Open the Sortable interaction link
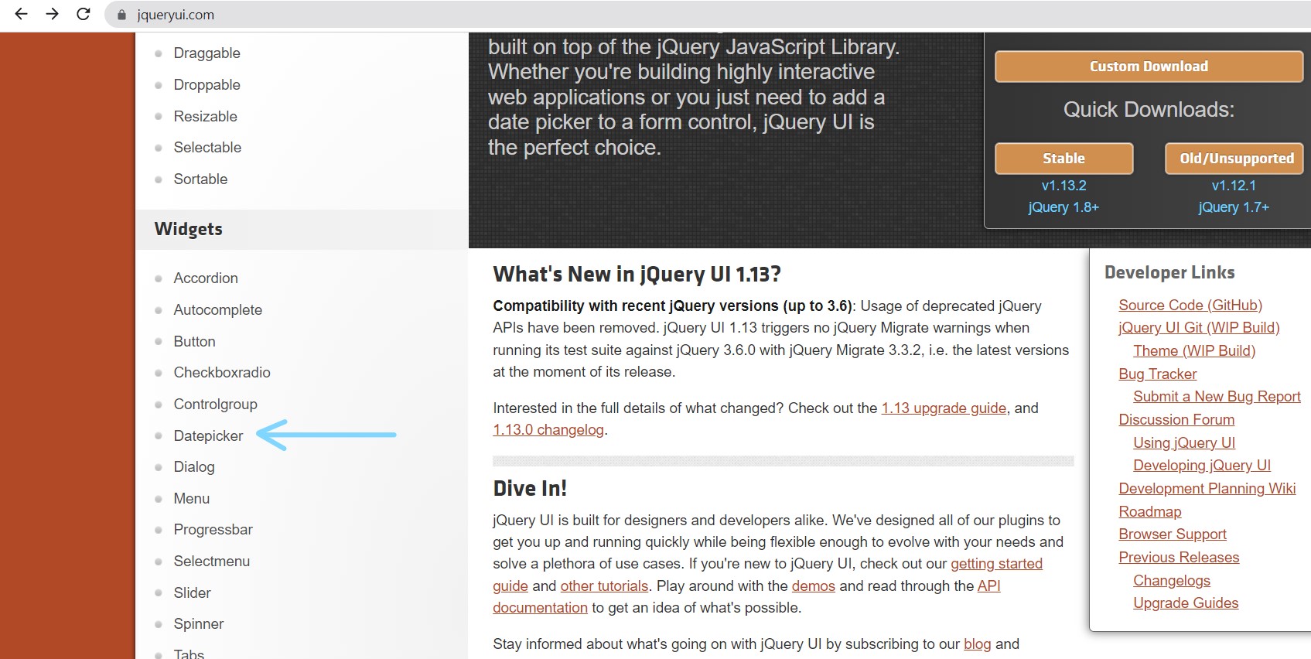The height and width of the screenshot is (659, 1311). point(200,179)
